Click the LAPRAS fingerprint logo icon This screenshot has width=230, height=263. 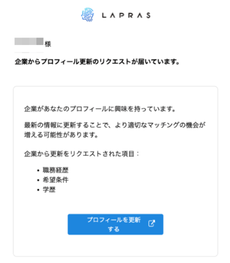click(88, 14)
